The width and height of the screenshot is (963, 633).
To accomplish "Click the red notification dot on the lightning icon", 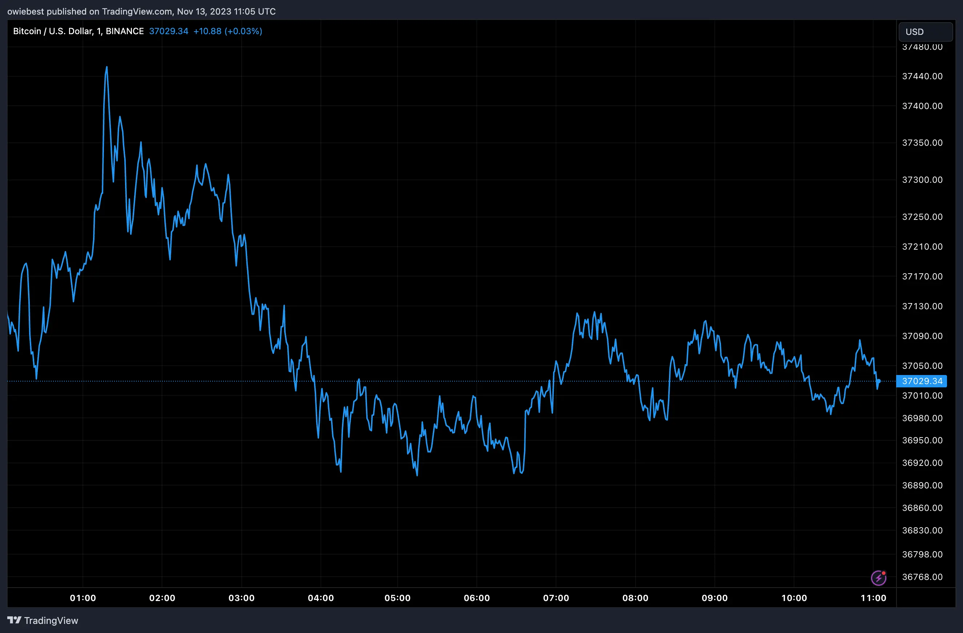I will click(883, 572).
